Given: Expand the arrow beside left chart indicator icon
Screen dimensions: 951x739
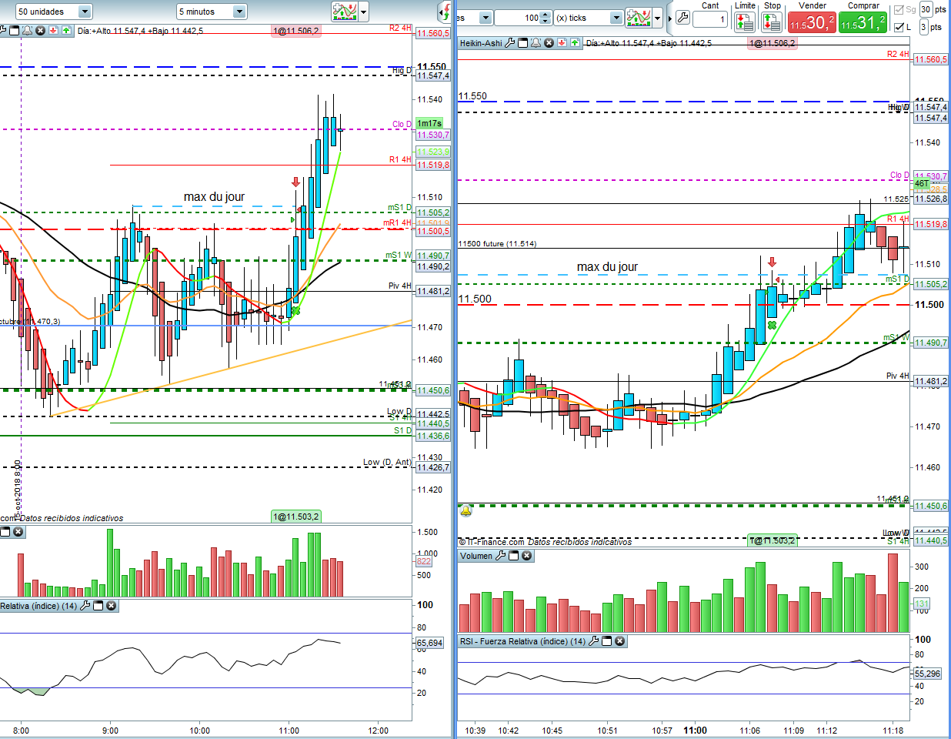Looking at the screenshot, I should pyautogui.click(x=364, y=12).
